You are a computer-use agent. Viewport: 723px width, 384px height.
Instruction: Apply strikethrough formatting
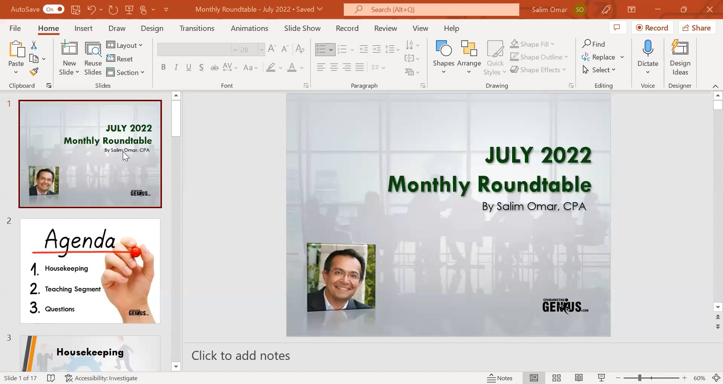click(214, 67)
